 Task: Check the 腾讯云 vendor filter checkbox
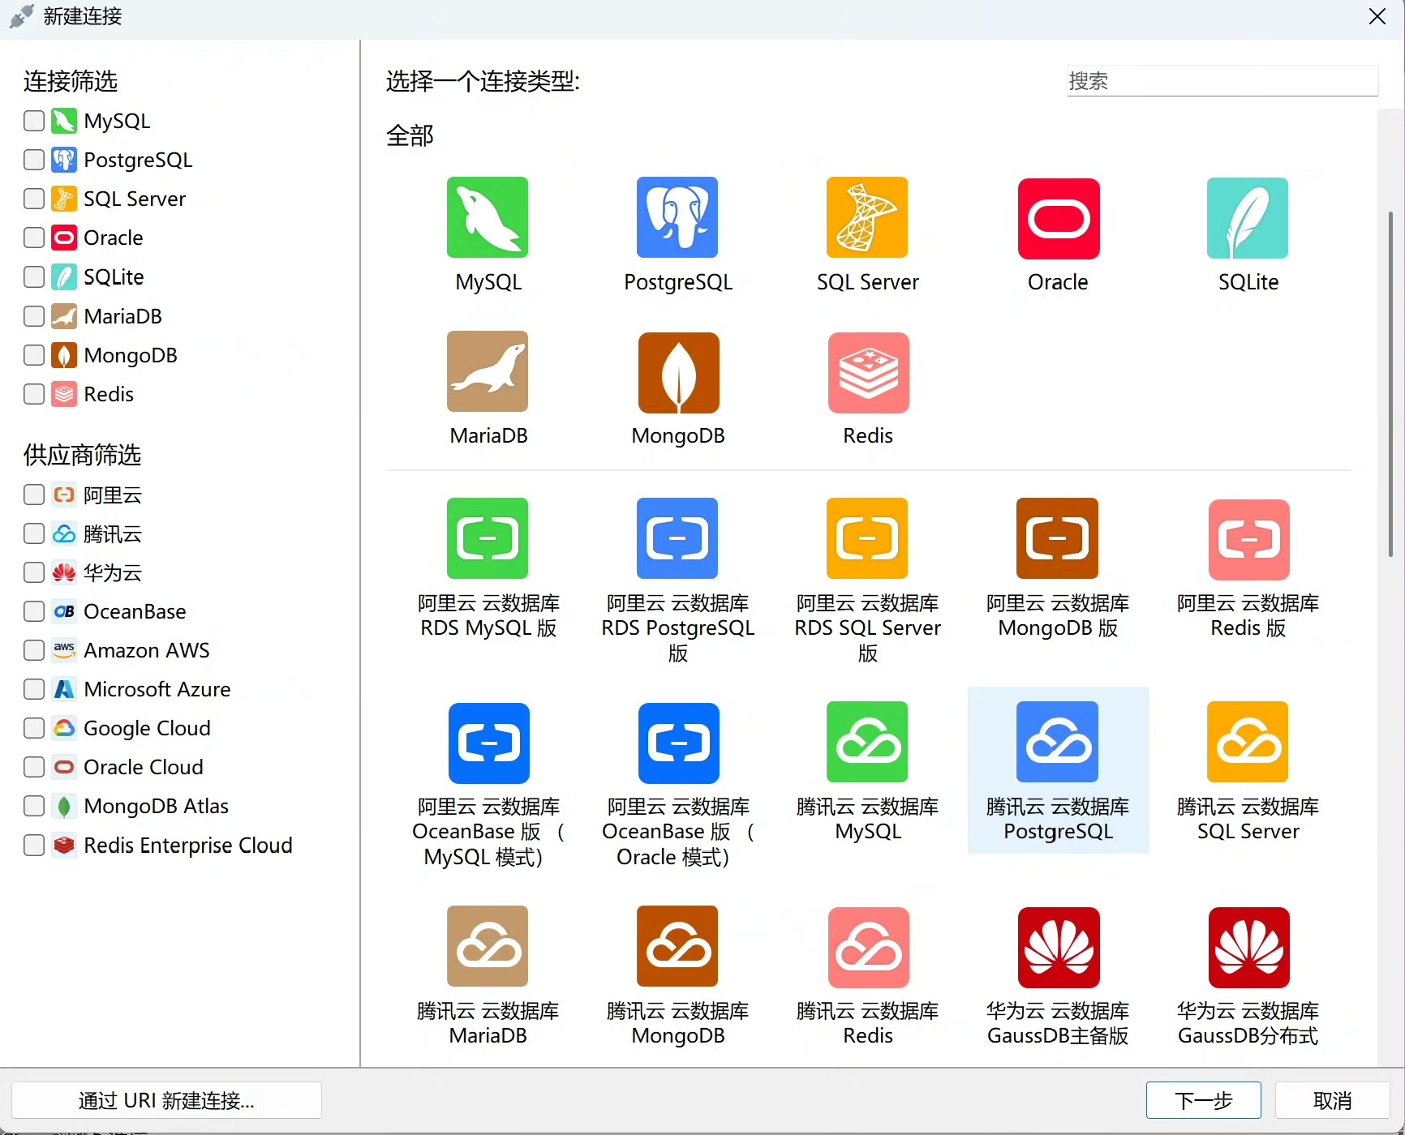(x=34, y=533)
